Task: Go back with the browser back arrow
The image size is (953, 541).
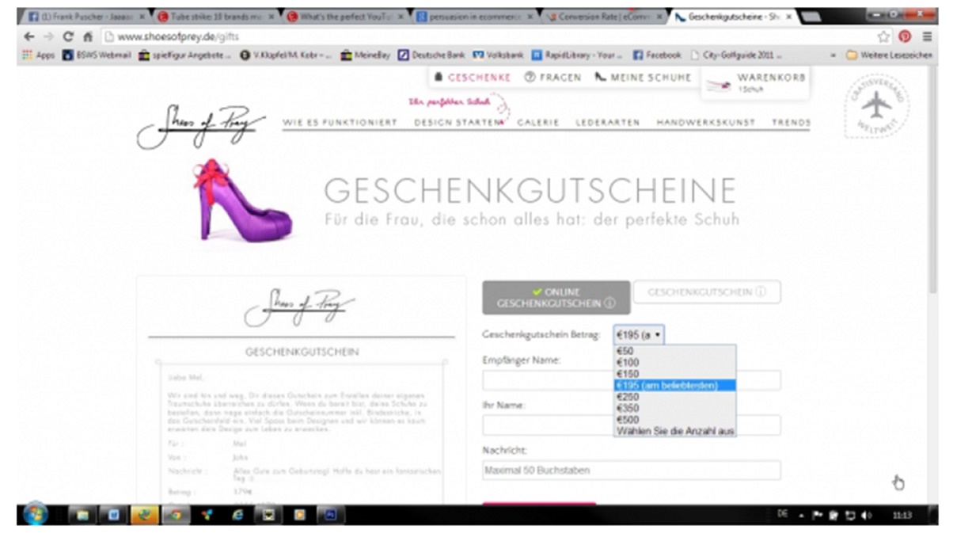Action: click(x=30, y=36)
